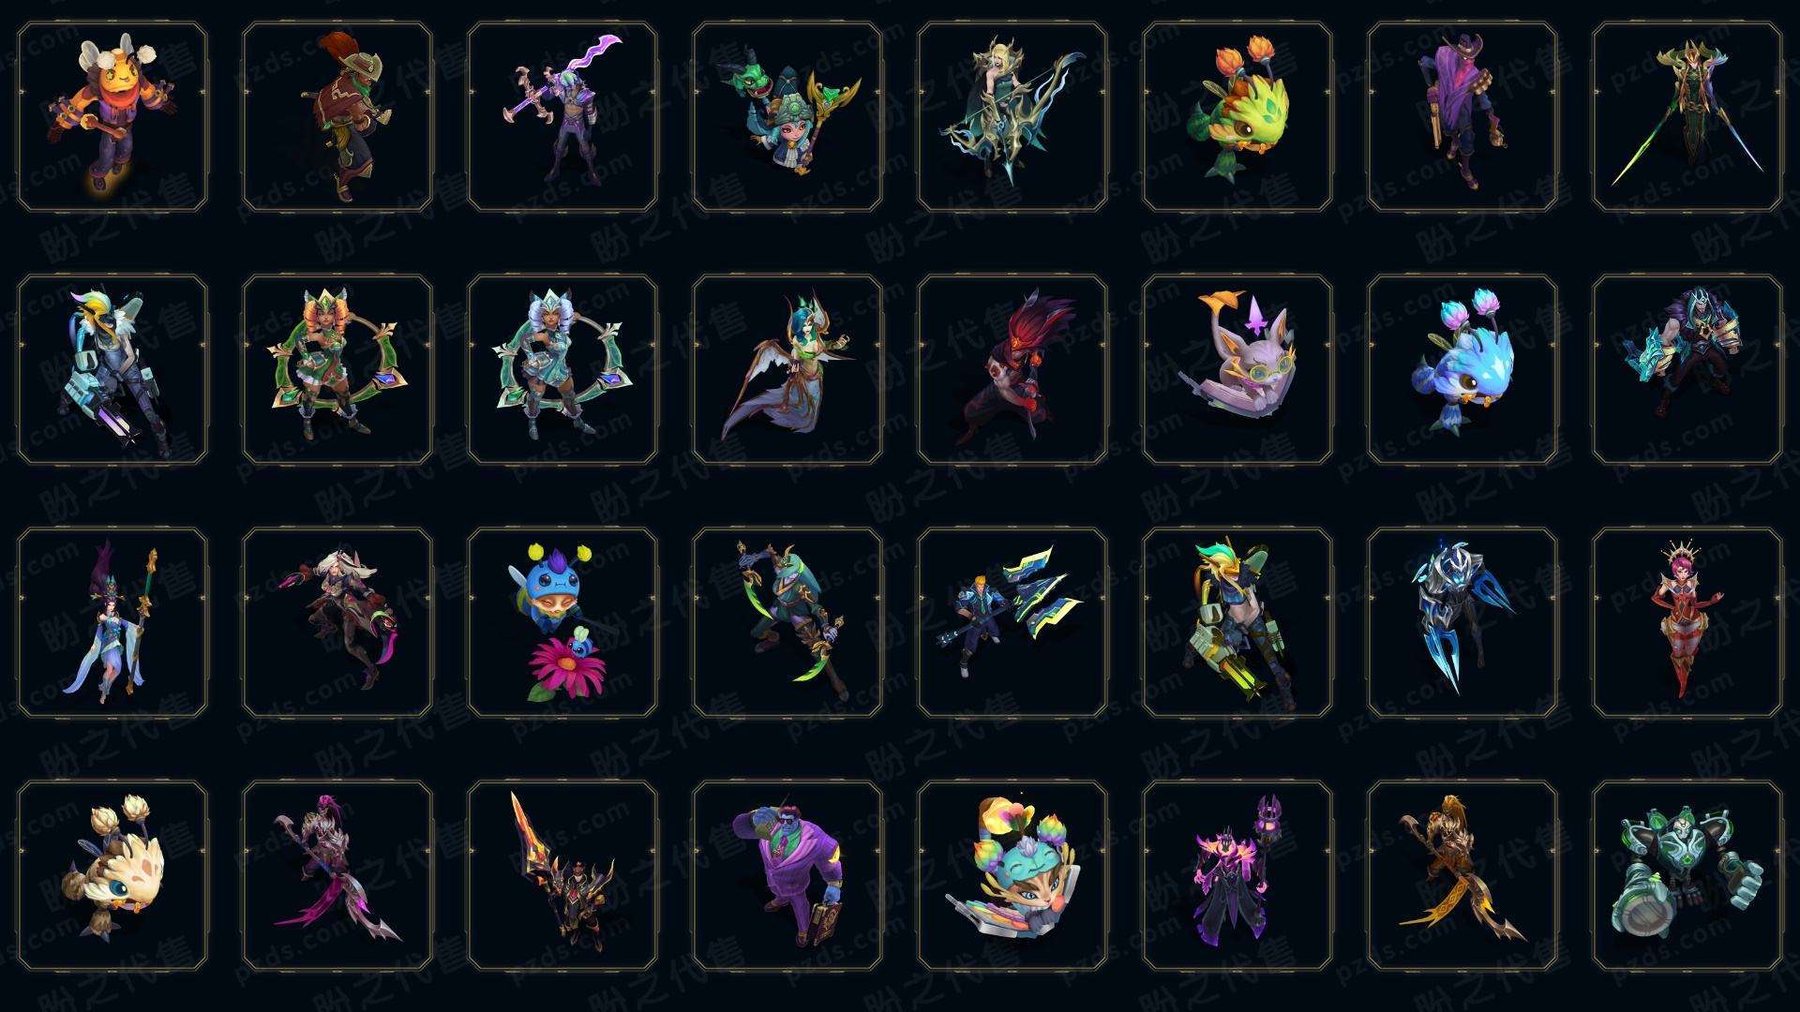Open the rainbow-colored cat on a book

1012,875
